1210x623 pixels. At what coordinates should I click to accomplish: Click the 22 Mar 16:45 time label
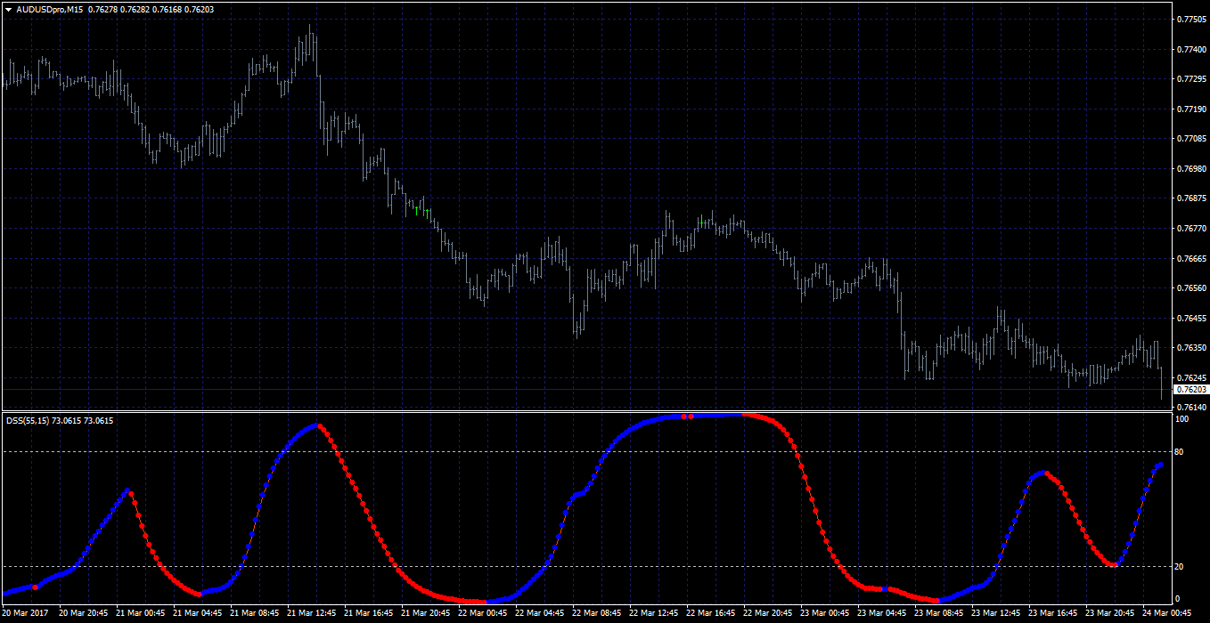pyautogui.click(x=711, y=613)
